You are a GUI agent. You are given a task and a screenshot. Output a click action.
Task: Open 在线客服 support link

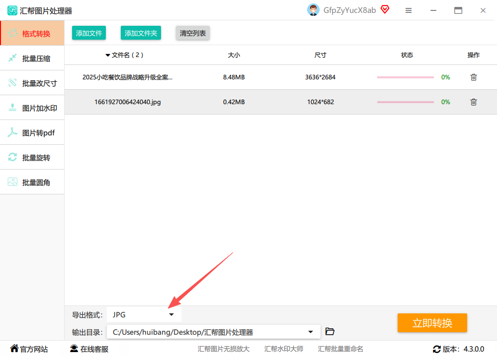(x=89, y=349)
